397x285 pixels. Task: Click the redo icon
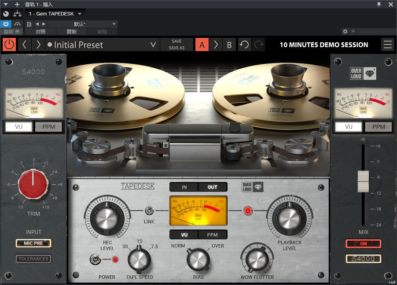[258, 44]
